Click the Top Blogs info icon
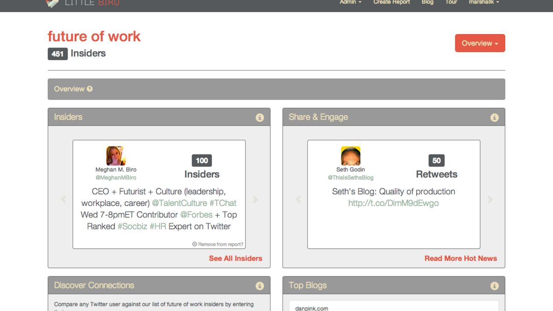Viewport: 553px width, 311px height. pyautogui.click(x=494, y=286)
